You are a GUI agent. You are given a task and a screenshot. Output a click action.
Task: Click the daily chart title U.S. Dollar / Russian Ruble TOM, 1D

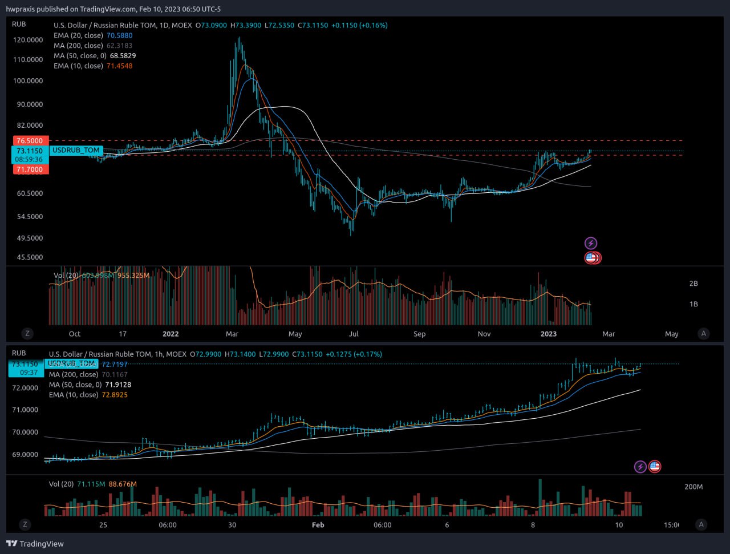click(x=123, y=25)
